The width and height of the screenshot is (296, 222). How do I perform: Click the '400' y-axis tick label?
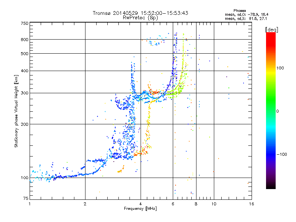pyautogui.click(x=25, y=71)
